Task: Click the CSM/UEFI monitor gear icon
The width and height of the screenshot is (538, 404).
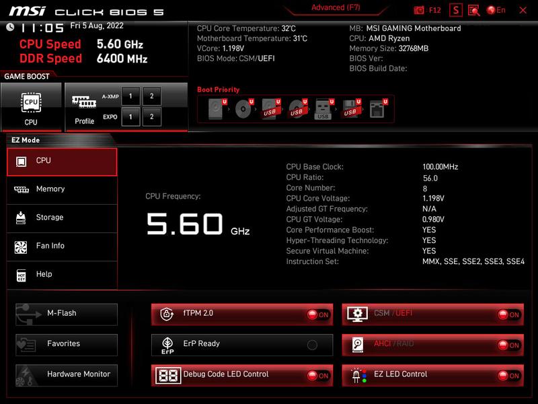Action: click(357, 314)
